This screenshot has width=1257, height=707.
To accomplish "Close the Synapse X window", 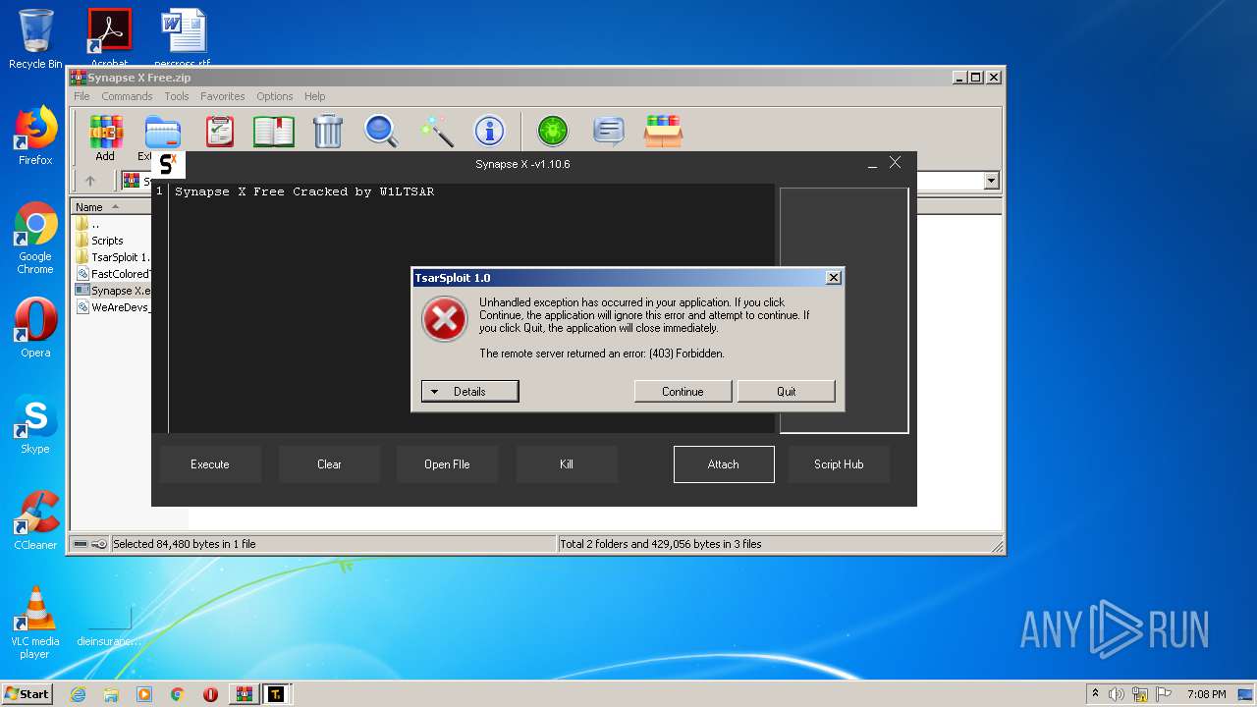I will [895, 163].
